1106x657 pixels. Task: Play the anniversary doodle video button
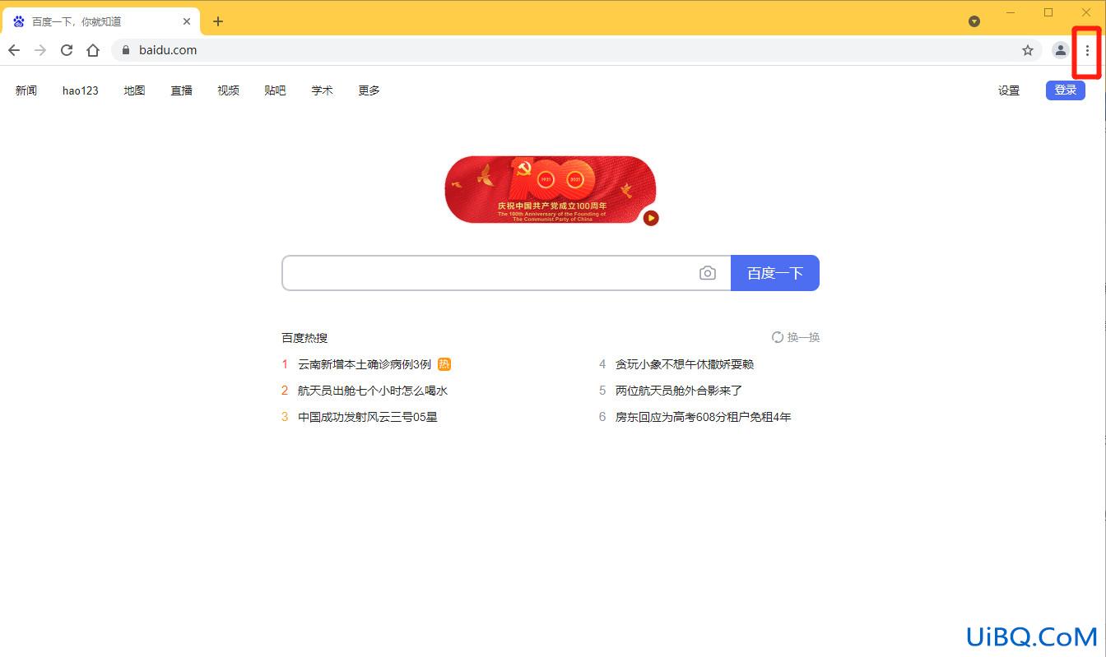[x=651, y=218]
